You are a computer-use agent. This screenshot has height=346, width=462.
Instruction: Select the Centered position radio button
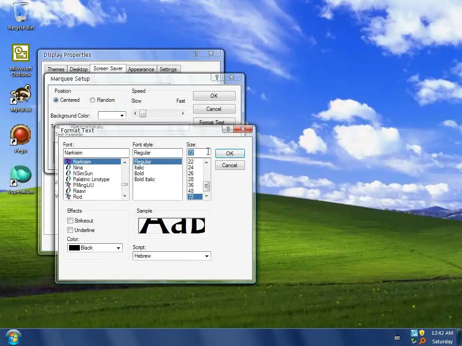(56, 100)
